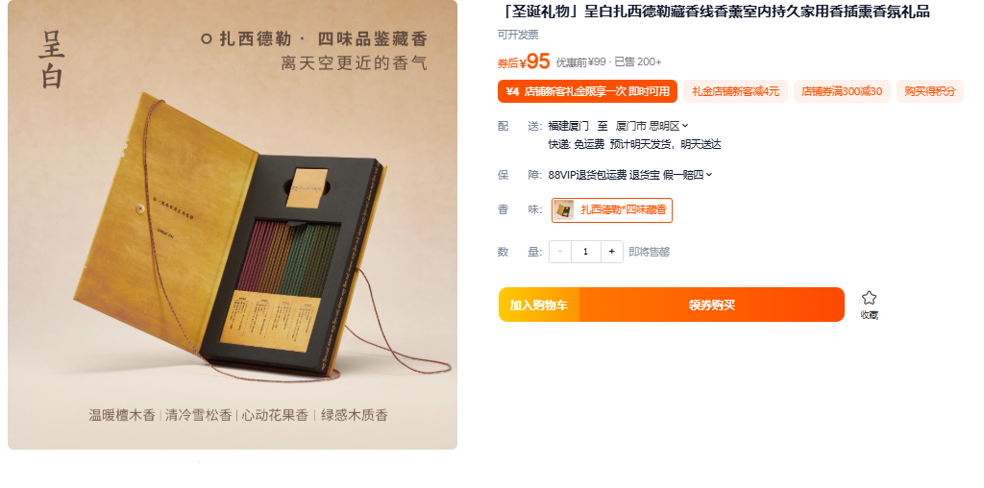Open the main product image

pyautogui.click(x=233, y=225)
